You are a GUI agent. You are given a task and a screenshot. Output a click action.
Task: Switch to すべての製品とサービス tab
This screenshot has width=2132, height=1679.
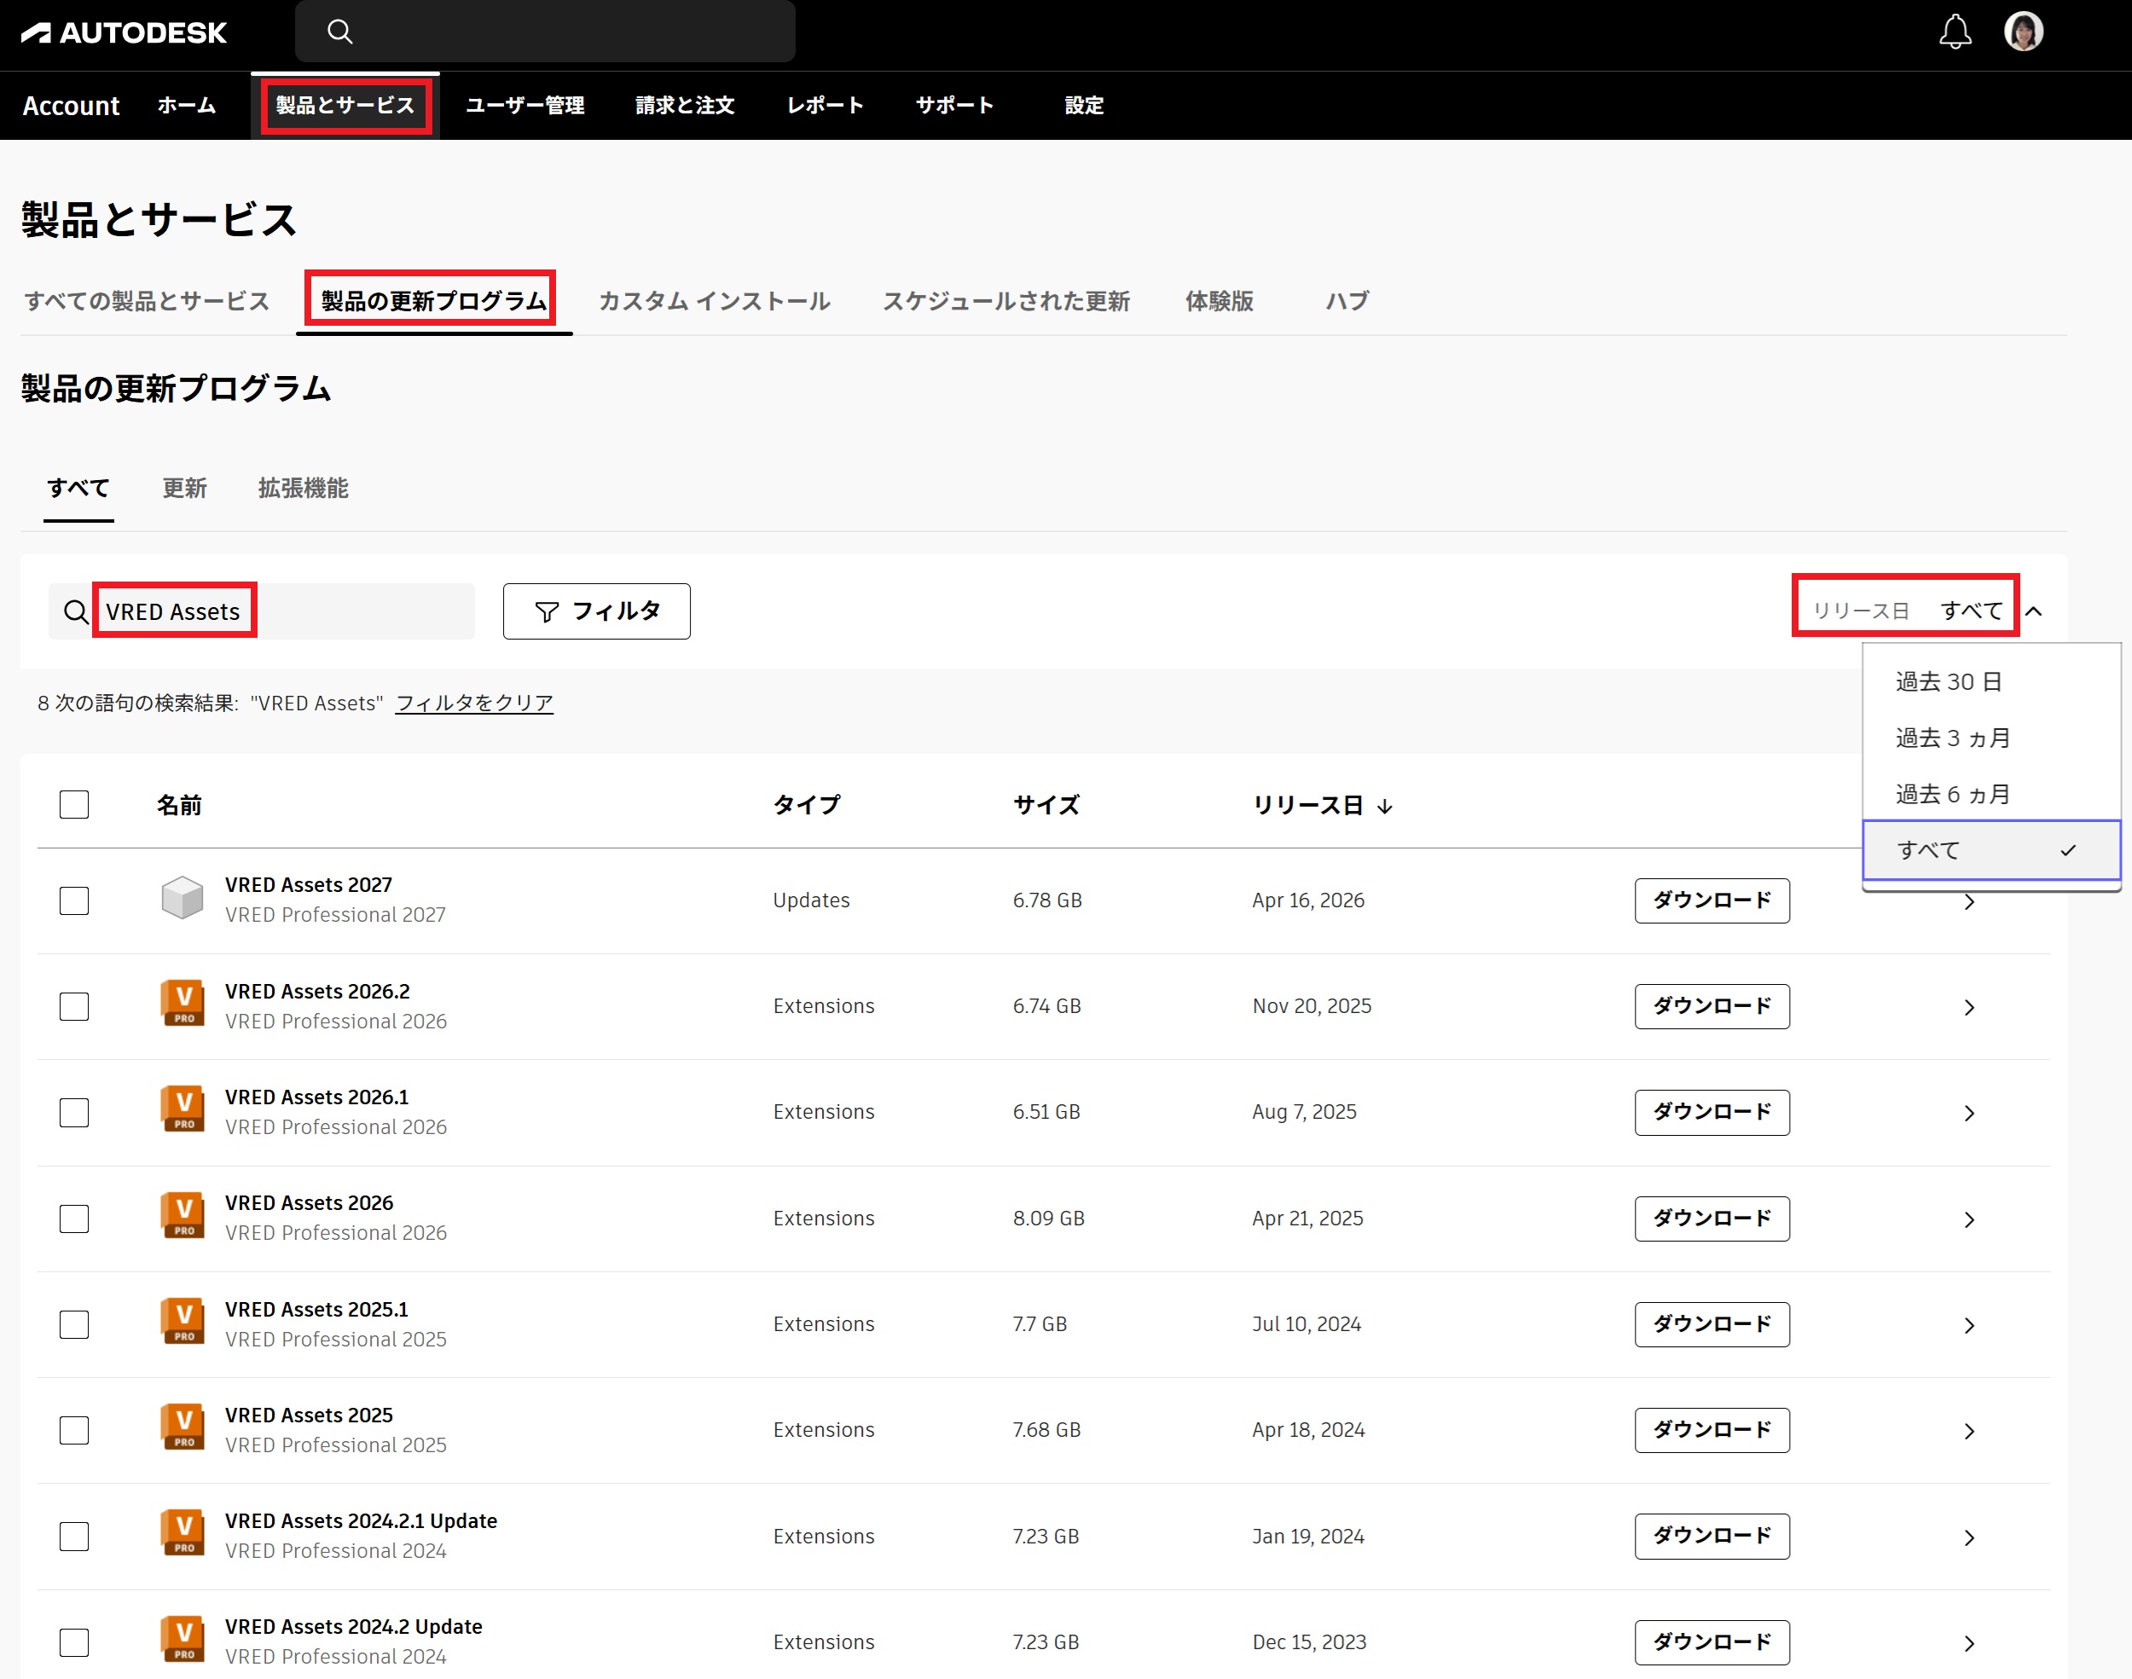pyautogui.click(x=147, y=301)
